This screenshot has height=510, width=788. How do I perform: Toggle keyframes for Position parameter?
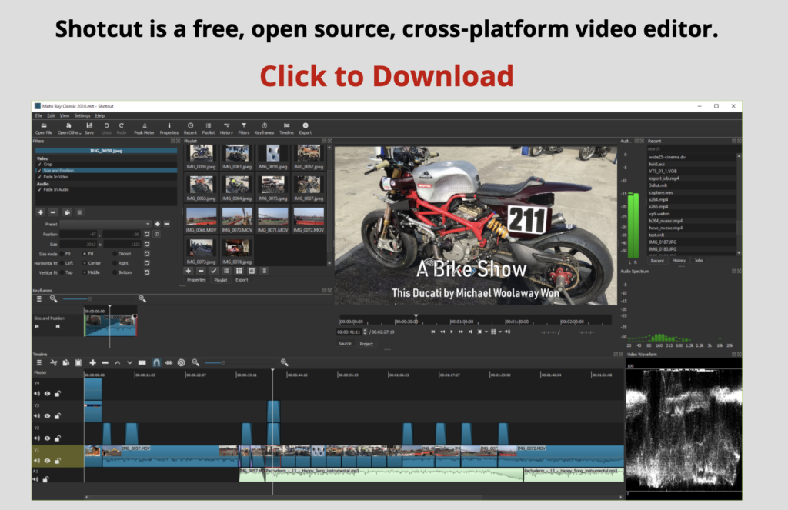click(x=157, y=234)
